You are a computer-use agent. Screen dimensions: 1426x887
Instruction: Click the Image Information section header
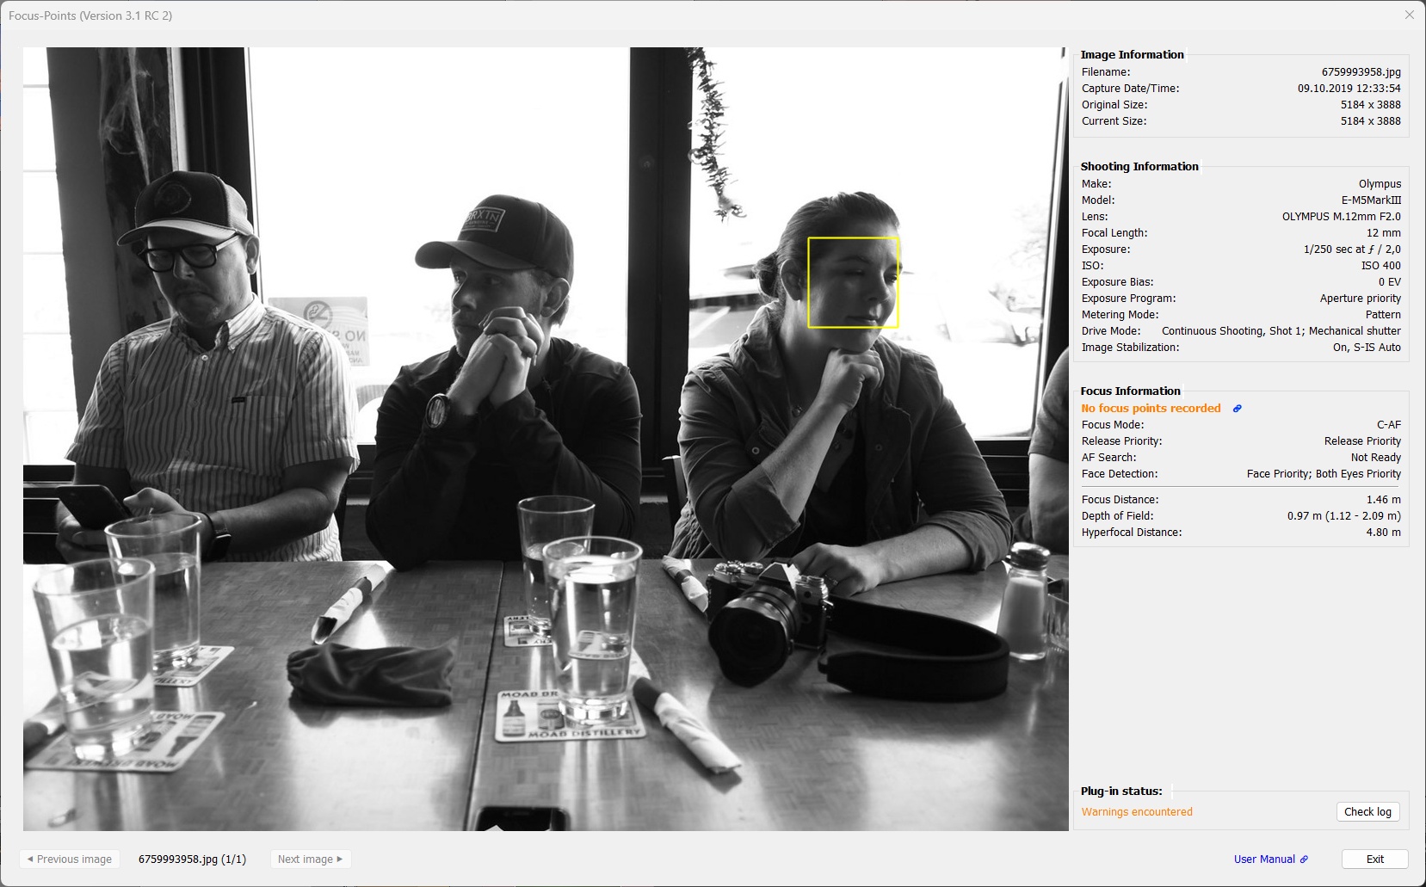1133,54
